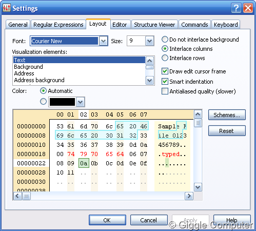Click the Size value field showing 9

136,41
